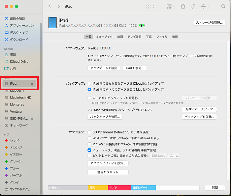Select the グリーン tag
The width and height of the screenshot is (231, 196).
(x=14, y=161)
